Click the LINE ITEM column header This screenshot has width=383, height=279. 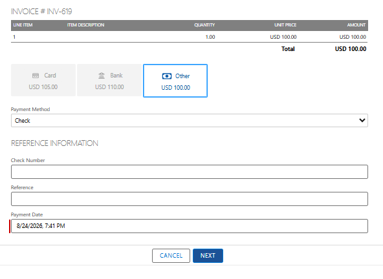point(23,25)
